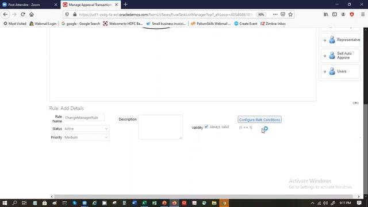Click the address bar URL field
Screen dimensions: 368x207
click(166, 14)
